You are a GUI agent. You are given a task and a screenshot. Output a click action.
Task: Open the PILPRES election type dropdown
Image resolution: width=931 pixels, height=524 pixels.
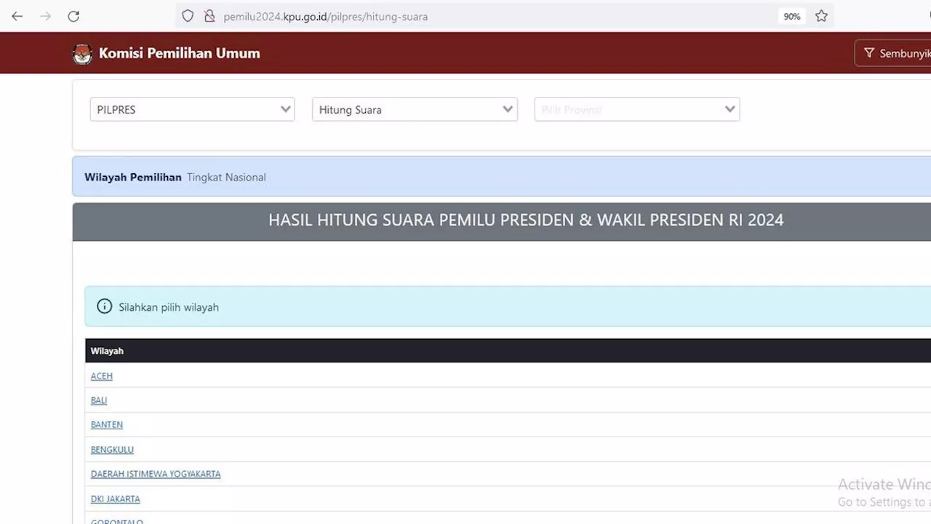coord(192,109)
